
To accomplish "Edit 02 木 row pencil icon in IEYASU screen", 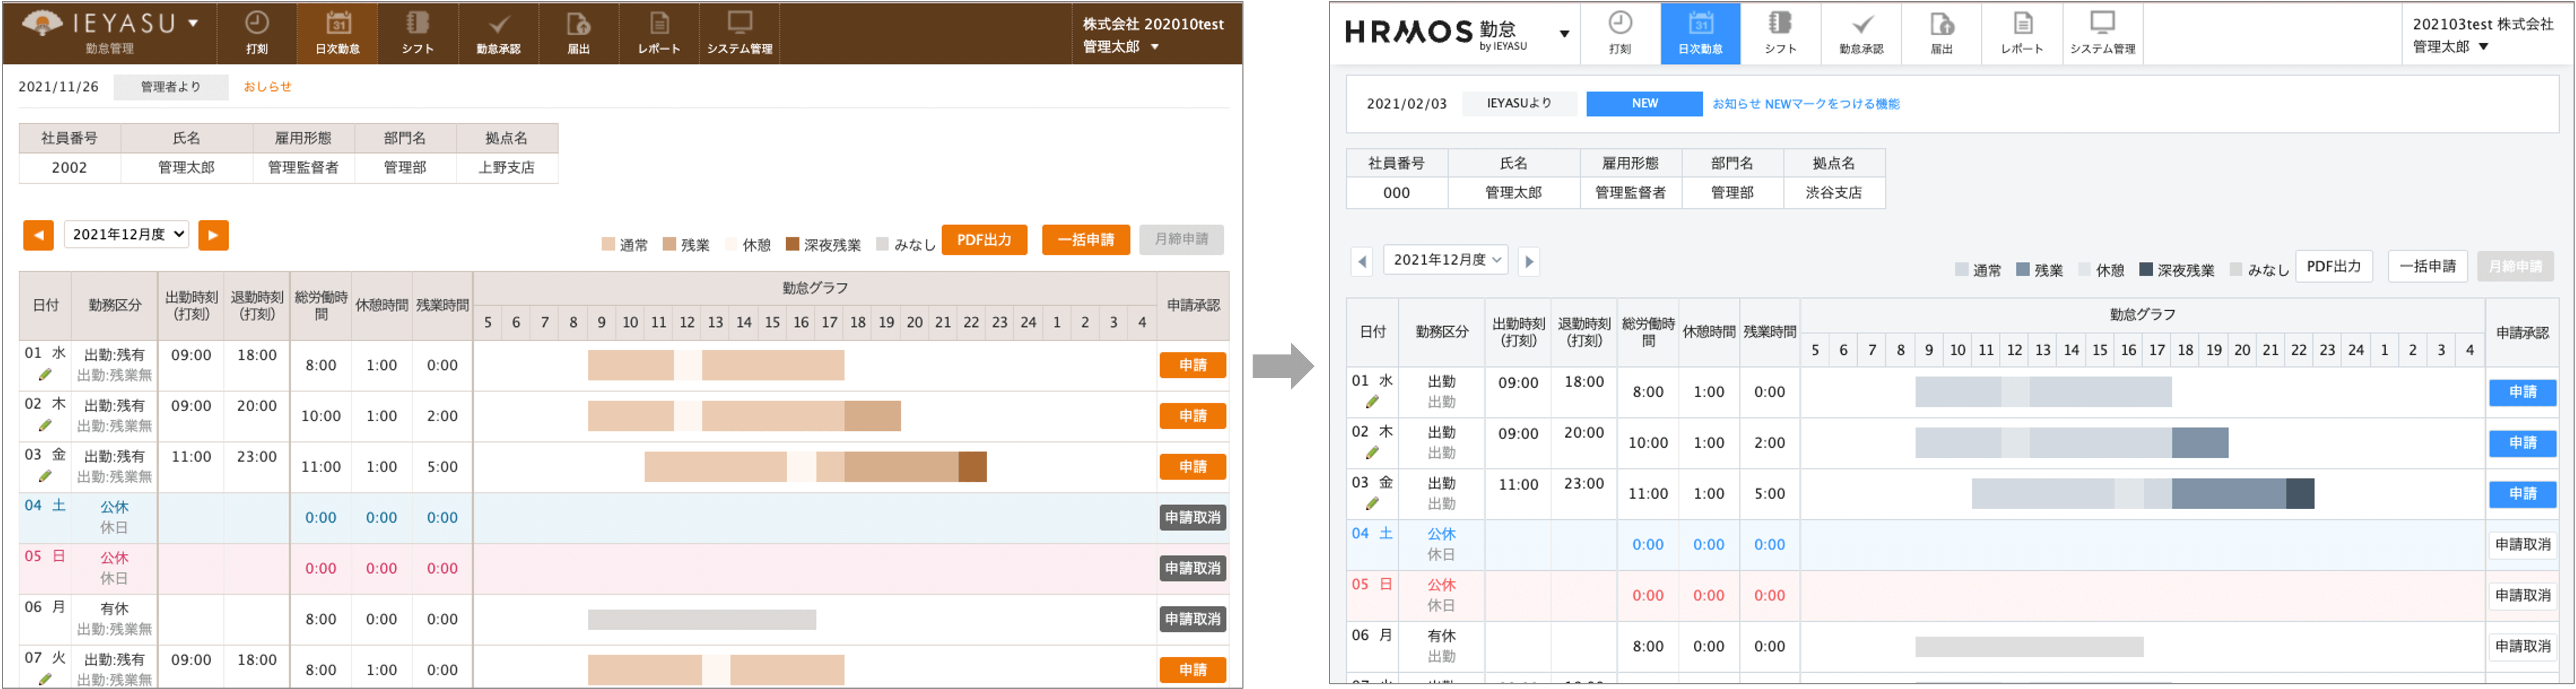I will [45, 426].
